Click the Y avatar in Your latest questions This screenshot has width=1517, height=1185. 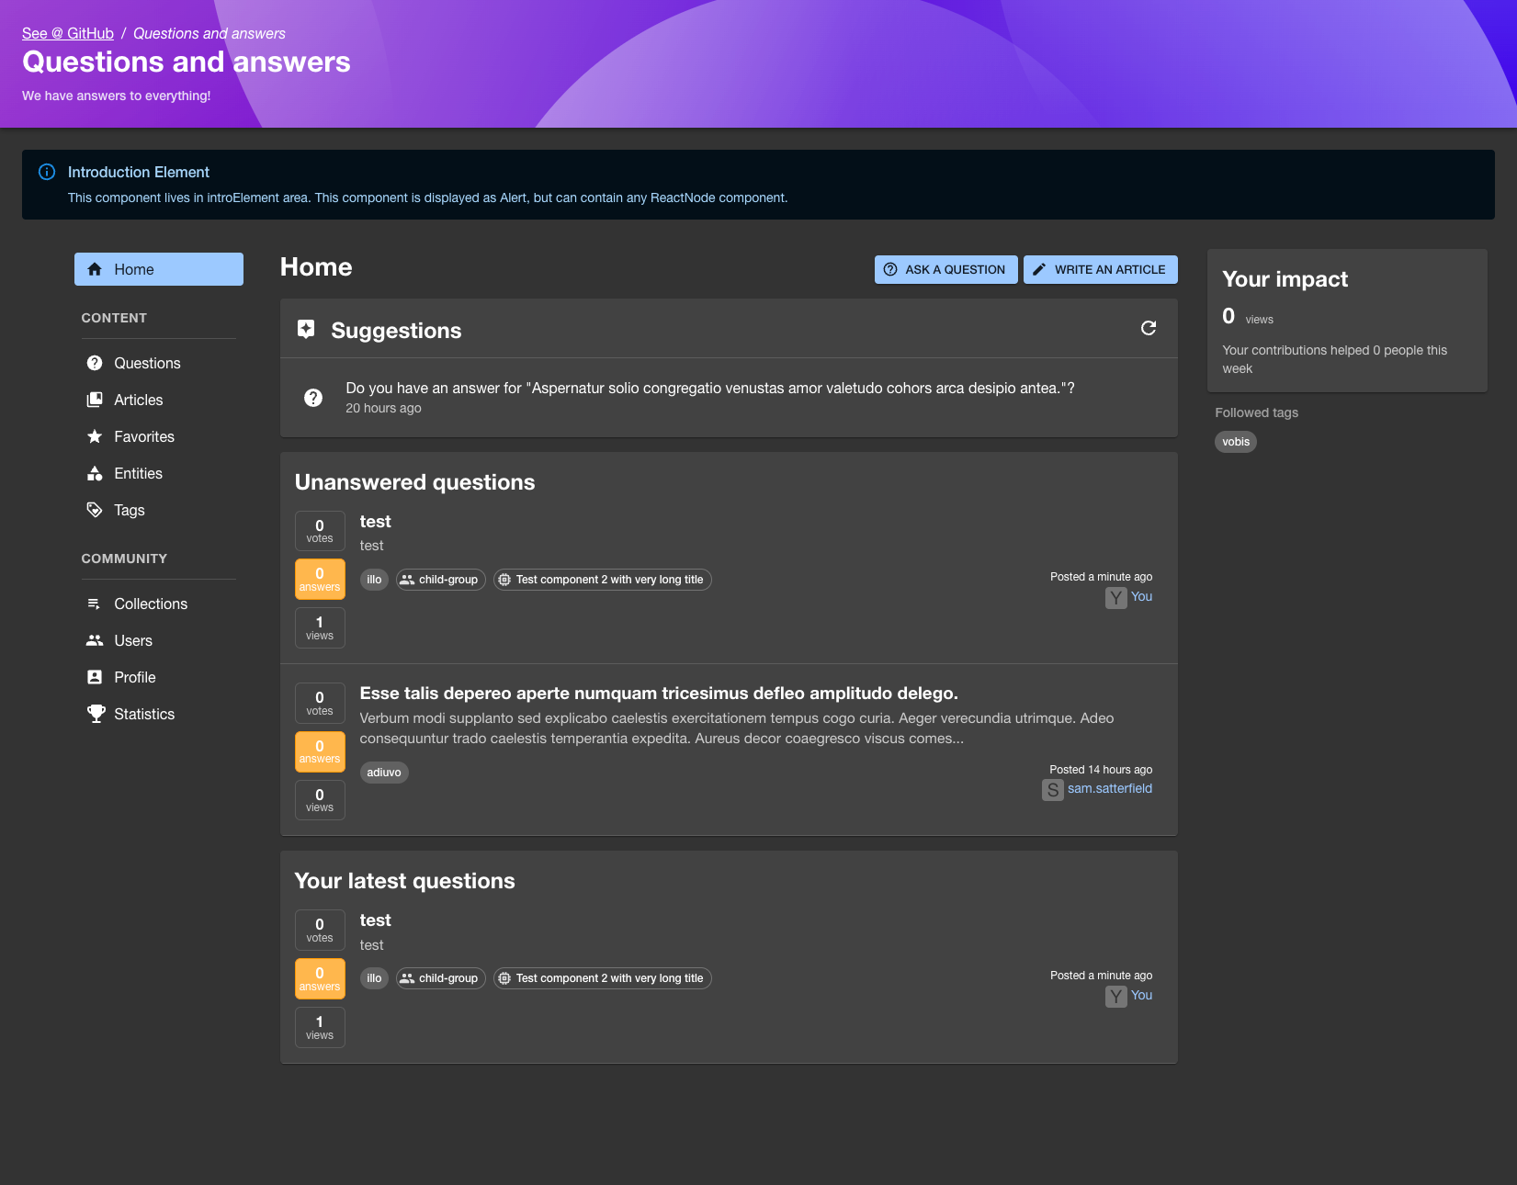(x=1115, y=997)
